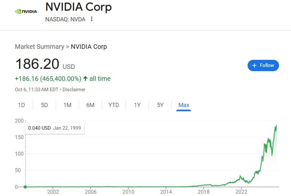
Task: Click the green chart start data point
Action: tap(26, 187)
